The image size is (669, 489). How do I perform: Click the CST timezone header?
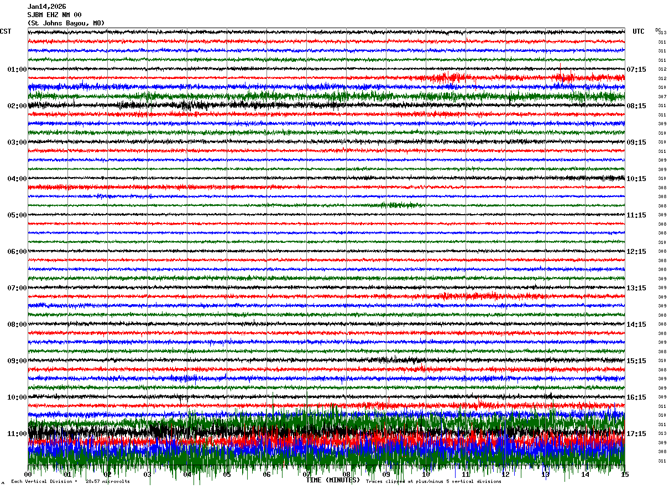tap(6, 31)
